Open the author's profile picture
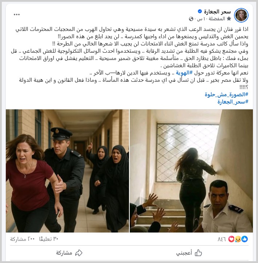Image resolution: width=258 pixels, height=263 pixels. [x=241, y=15]
